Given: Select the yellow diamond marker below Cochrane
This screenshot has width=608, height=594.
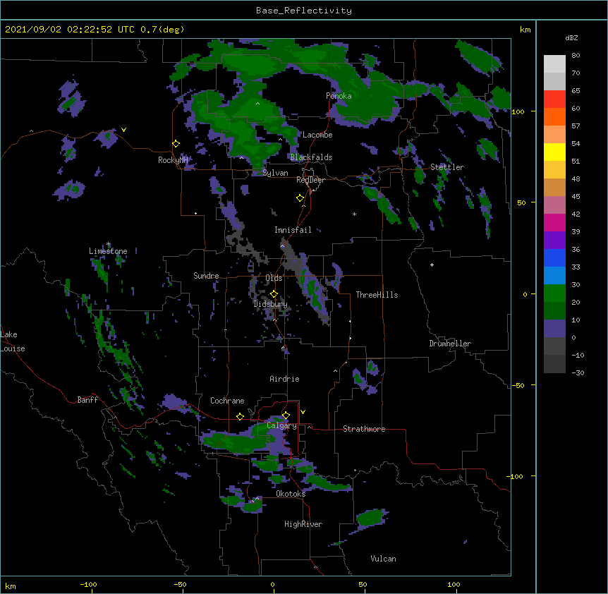Looking at the screenshot, I should (x=240, y=416).
